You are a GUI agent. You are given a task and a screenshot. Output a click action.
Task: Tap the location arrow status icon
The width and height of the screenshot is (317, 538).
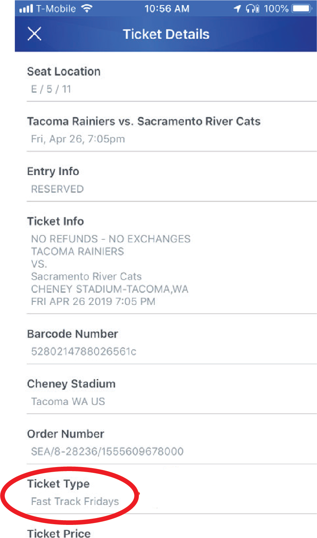(x=237, y=8)
